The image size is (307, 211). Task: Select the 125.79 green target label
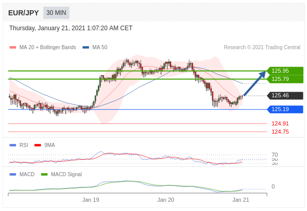point(285,79)
